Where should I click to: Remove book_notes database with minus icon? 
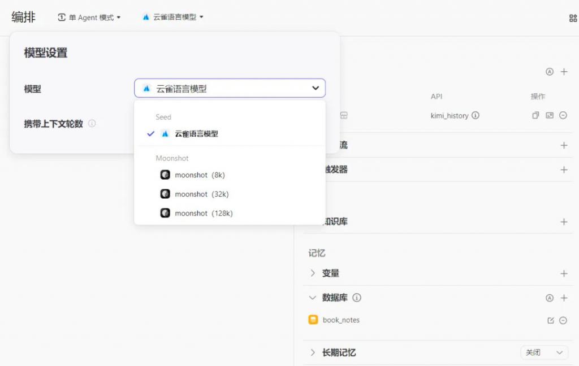563,320
